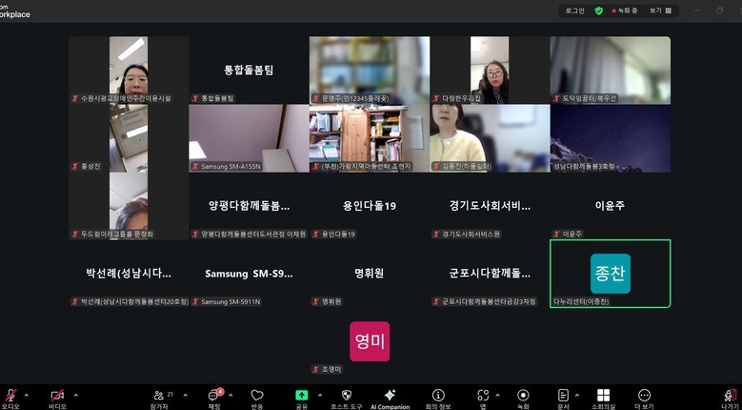The height and width of the screenshot is (410, 742).
Task: Open breakout rooms
Action: pyautogui.click(x=603, y=396)
